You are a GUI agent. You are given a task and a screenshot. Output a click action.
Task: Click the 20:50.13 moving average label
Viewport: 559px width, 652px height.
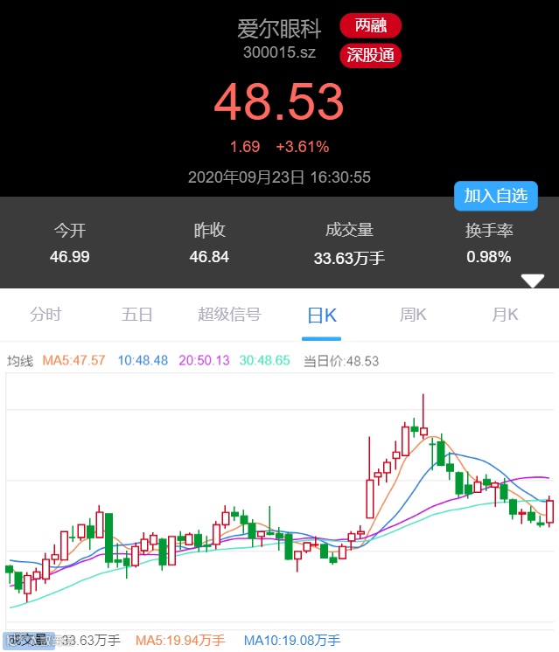(x=204, y=360)
